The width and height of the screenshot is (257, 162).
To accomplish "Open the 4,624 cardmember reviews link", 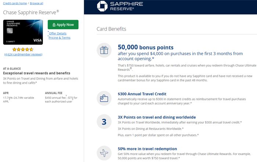I will 23,54.
